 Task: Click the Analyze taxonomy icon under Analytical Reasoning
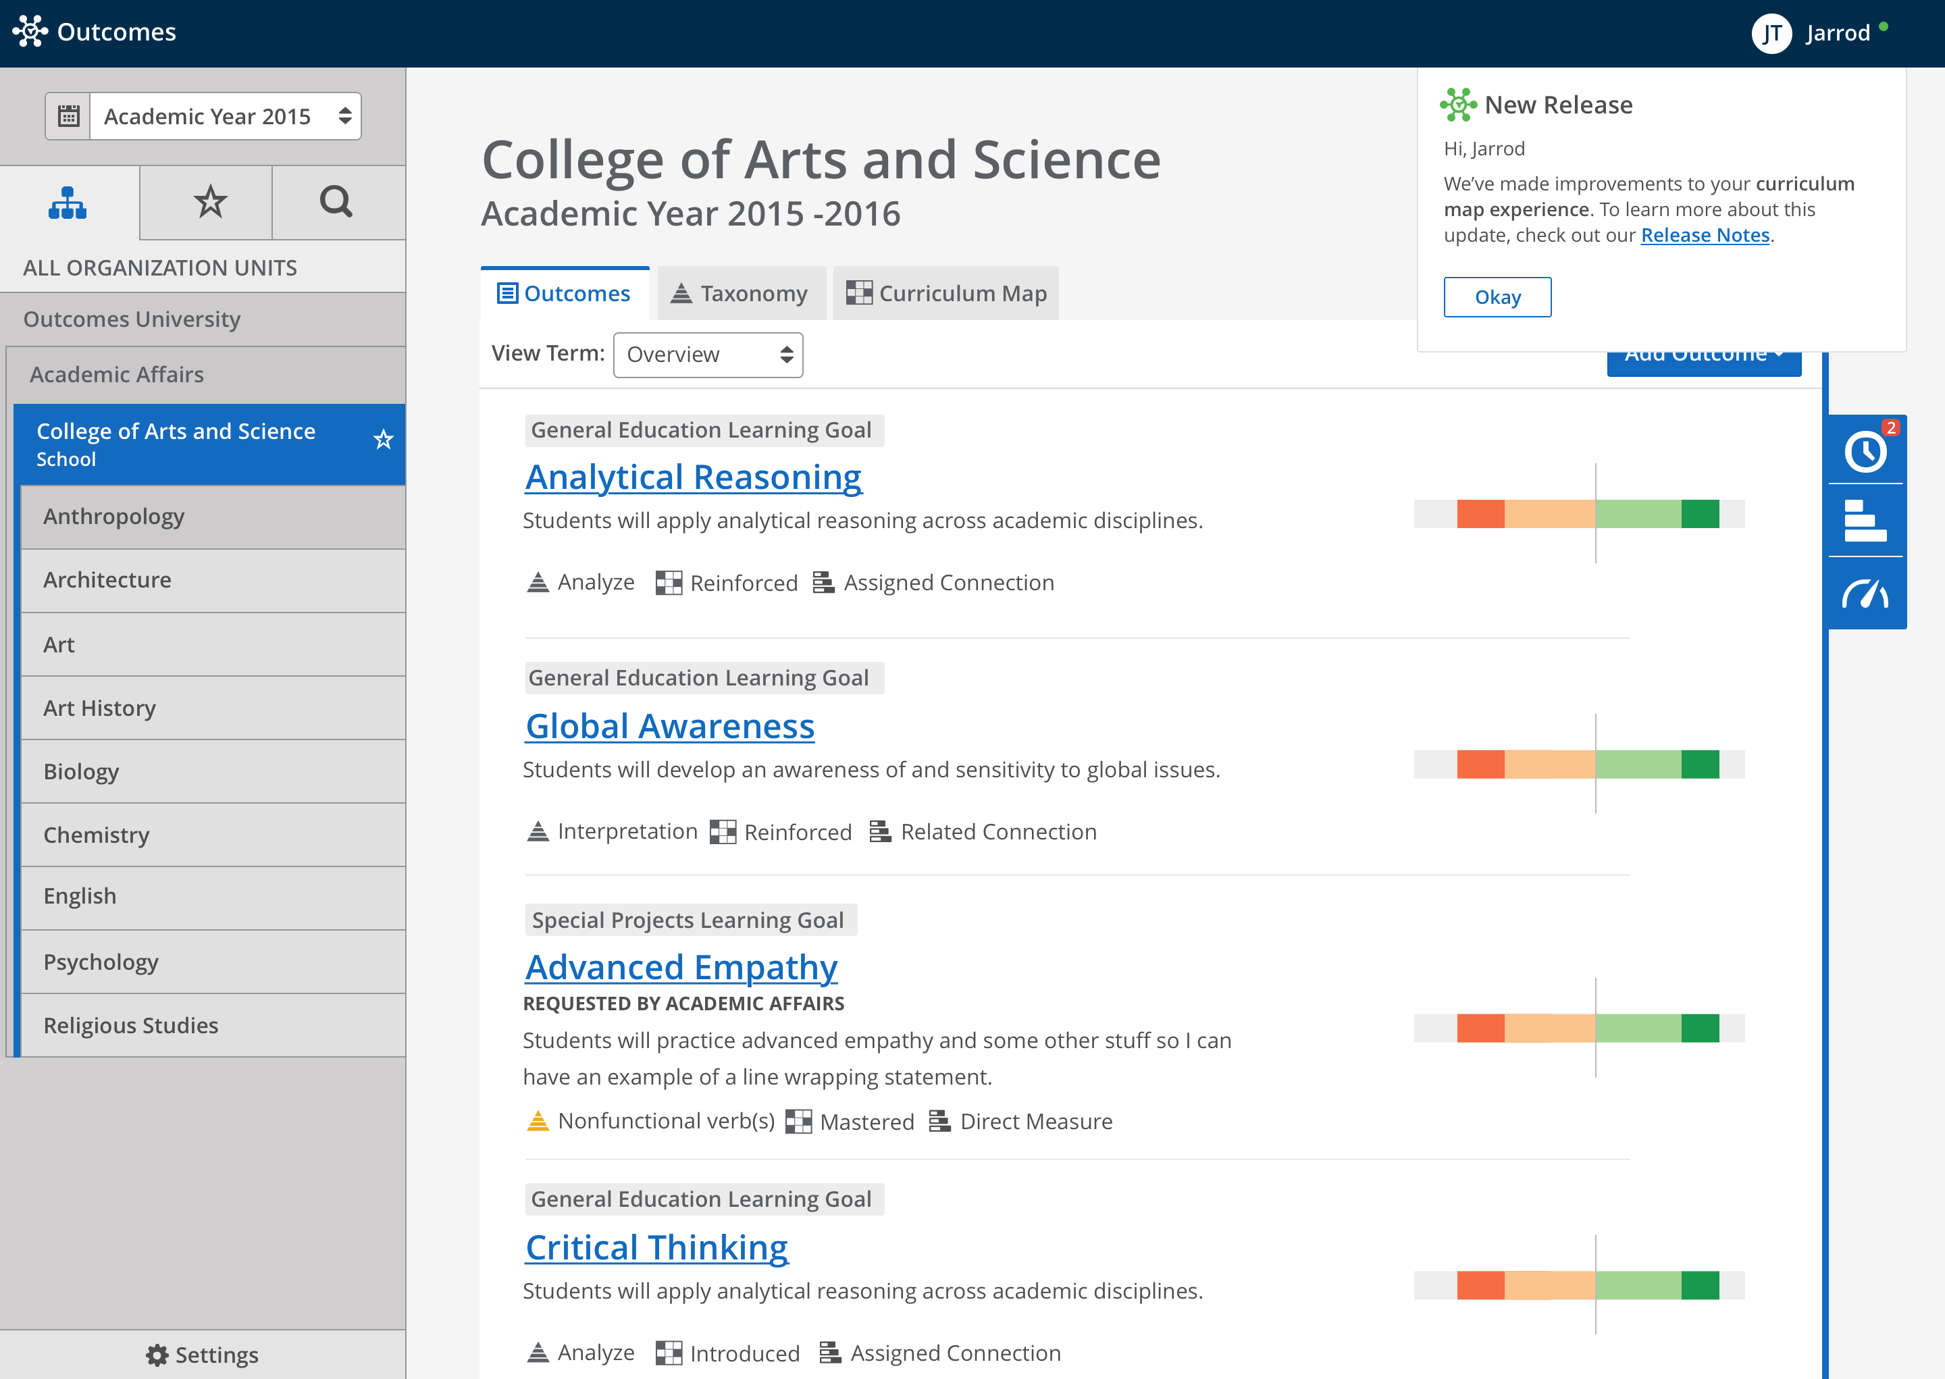538,583
